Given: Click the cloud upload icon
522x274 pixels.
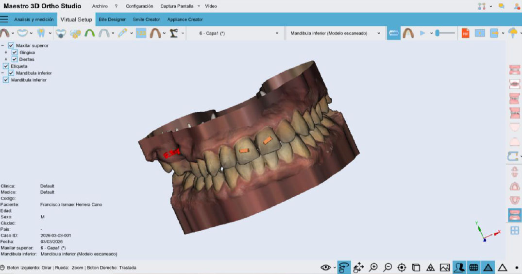Looking at the screenshot, I should click(513, 33).
